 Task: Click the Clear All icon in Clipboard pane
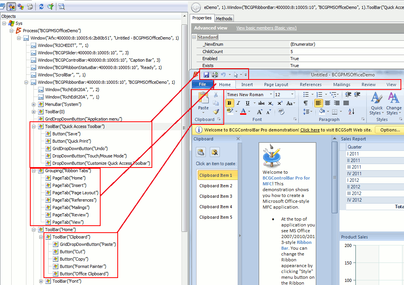(x=214, y=152)
